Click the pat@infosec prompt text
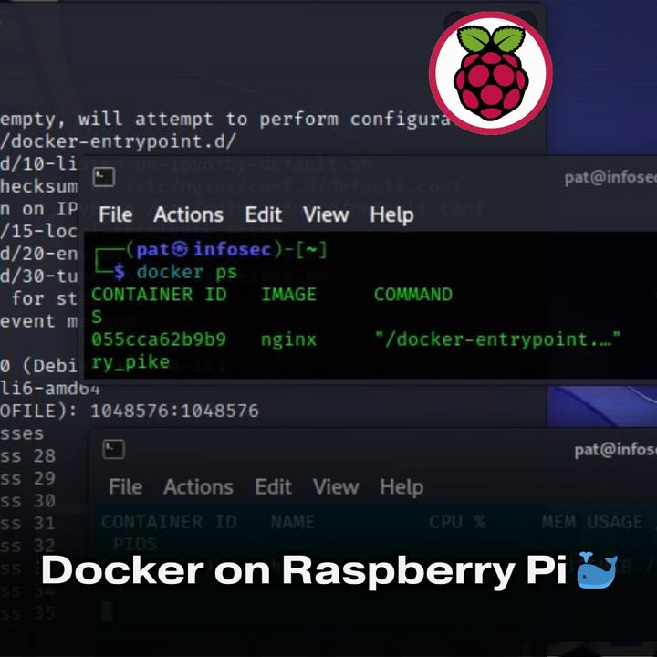Screen dimensions: 657x657 pyautogui.click(x=203, y=250)
